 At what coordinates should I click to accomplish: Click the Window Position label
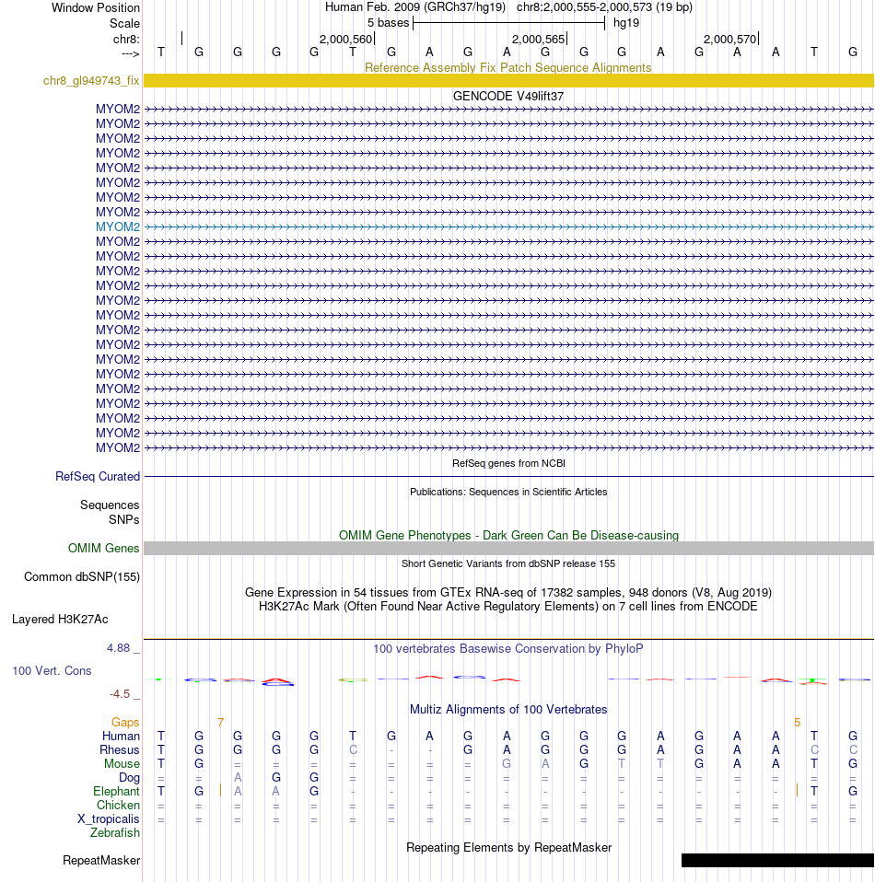[96, 8]
